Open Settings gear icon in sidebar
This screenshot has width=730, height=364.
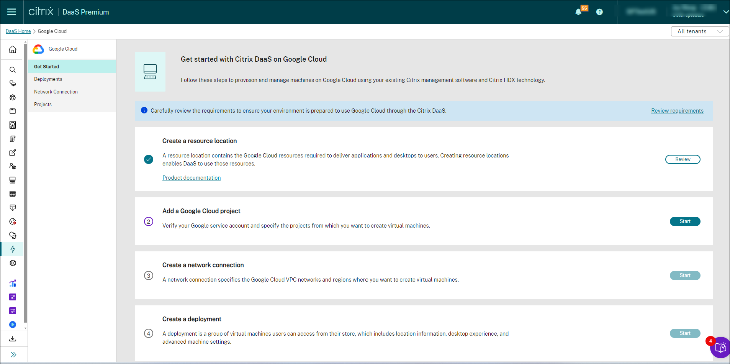[x=13, y=263]
